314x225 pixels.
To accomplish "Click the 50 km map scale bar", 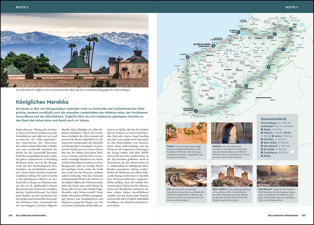I will (x=264, y=98).
